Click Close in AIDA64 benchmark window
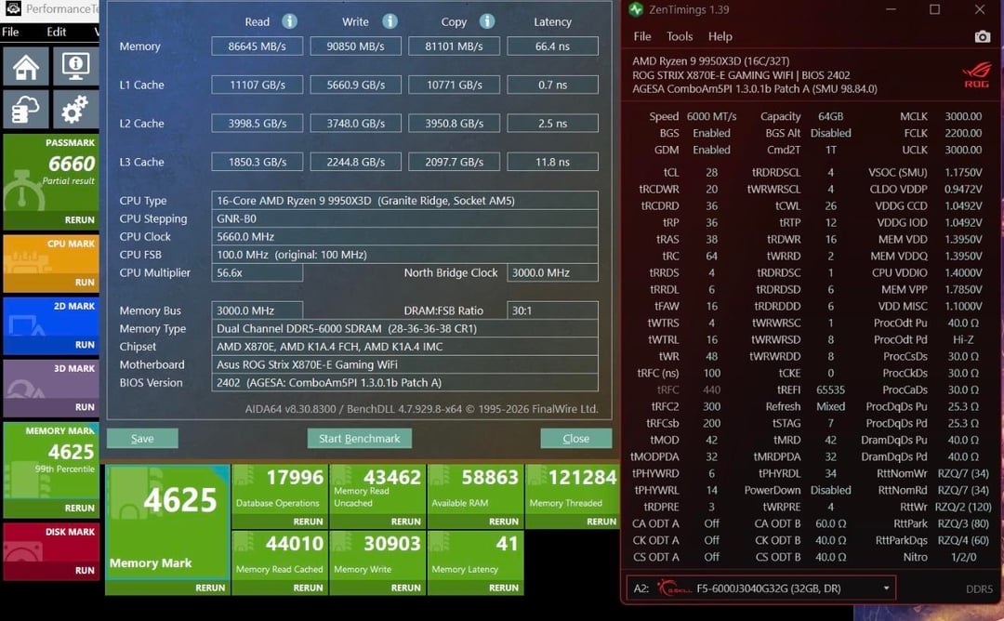 575,439
